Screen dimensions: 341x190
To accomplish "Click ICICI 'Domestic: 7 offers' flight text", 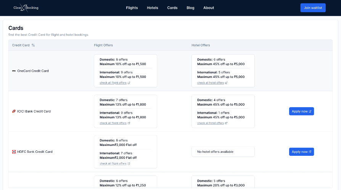I will [114, 100].
